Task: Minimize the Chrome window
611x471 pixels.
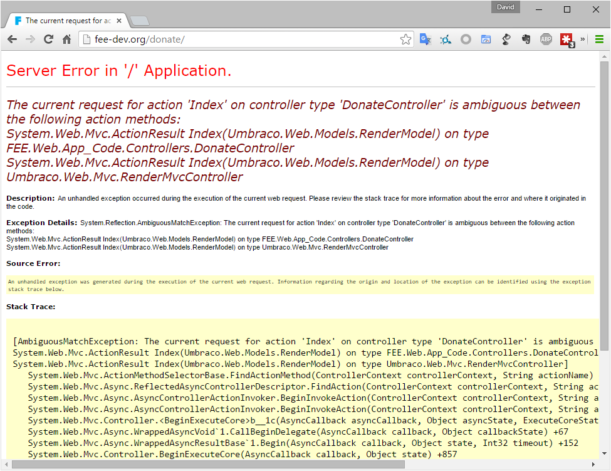Action: 539,9
